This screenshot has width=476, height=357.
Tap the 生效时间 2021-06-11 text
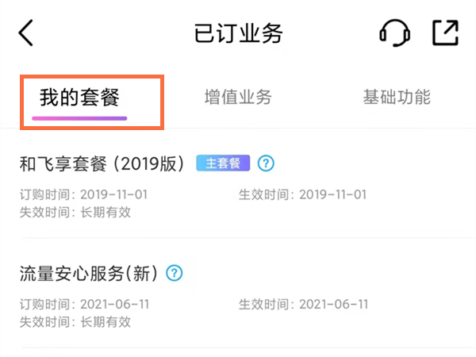point(302,304)
